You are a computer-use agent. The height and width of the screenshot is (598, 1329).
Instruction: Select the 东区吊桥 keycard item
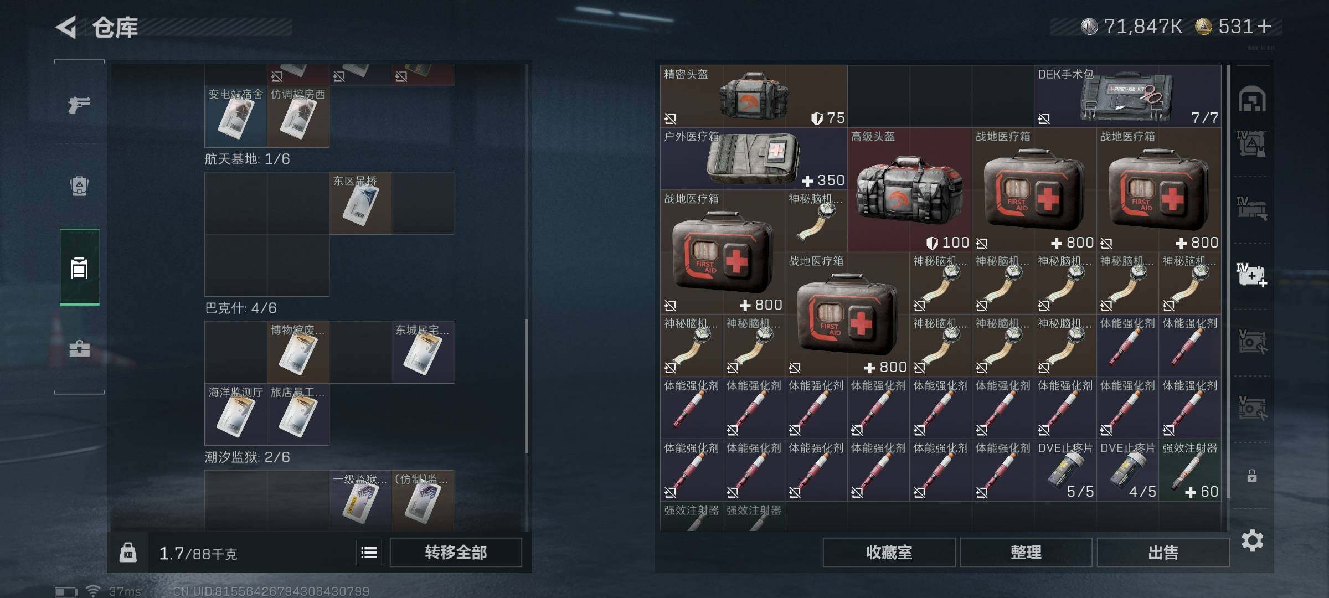coord(360,203)
